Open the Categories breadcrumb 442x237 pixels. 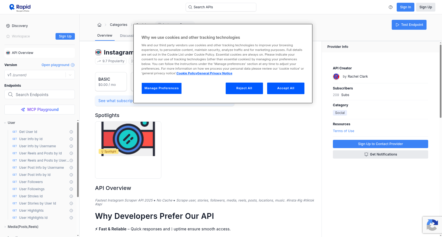click(x=119, y=25)
